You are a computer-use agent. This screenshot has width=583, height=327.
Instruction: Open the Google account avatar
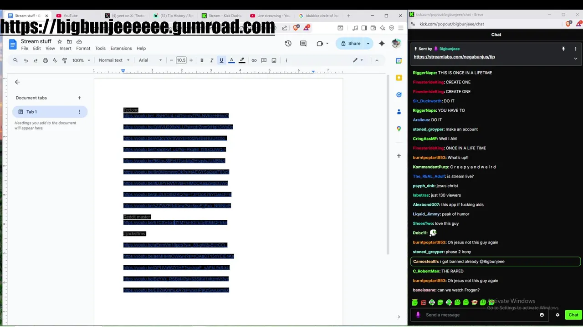click(396, 43)
